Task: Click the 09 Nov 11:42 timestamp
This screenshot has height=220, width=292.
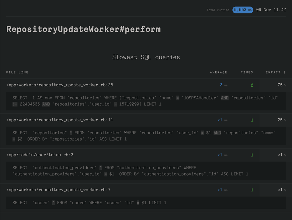Action: [x=271, y=10]
